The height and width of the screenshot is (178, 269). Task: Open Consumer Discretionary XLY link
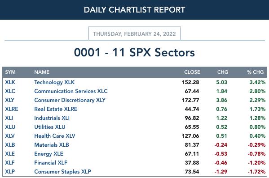(70, 100)
